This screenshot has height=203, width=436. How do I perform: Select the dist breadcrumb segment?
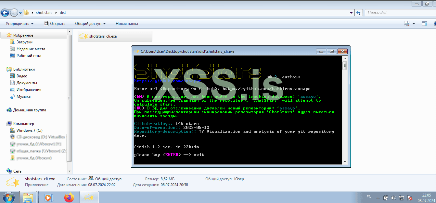click(63, 13)
